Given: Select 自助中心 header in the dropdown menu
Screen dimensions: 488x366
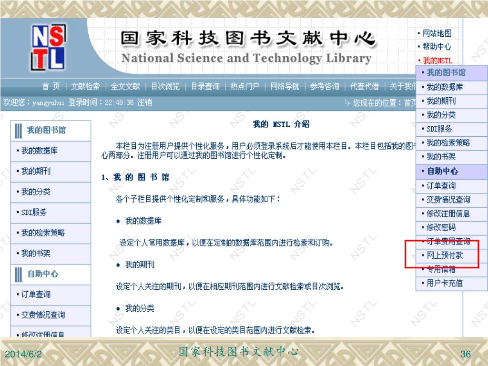Looking at the screenshot, I should [452, 171].
